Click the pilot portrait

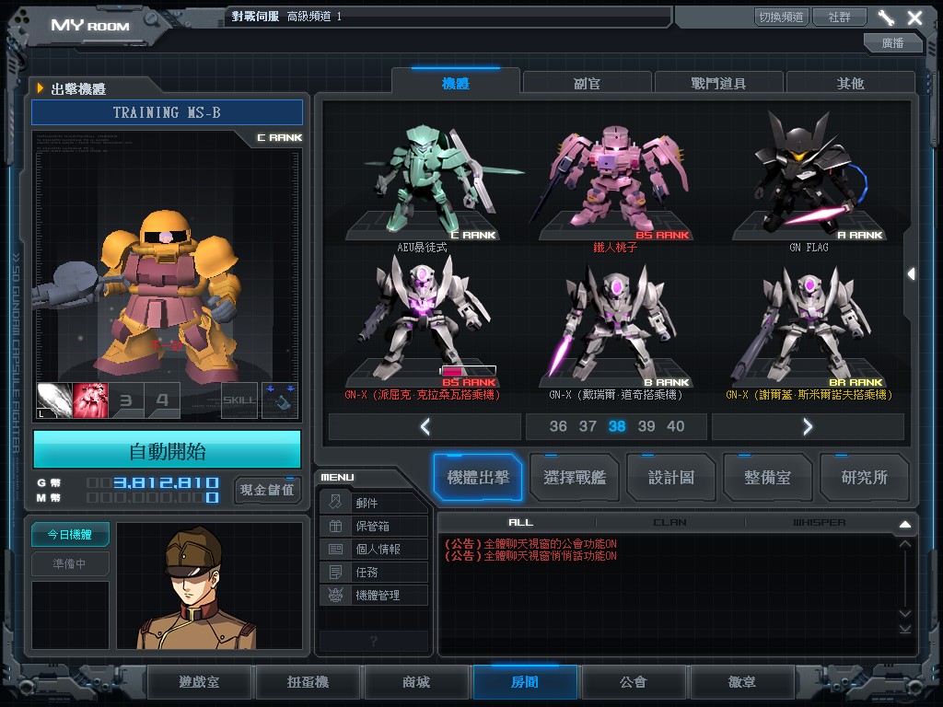pyautogui.click(x=209, y=585)
